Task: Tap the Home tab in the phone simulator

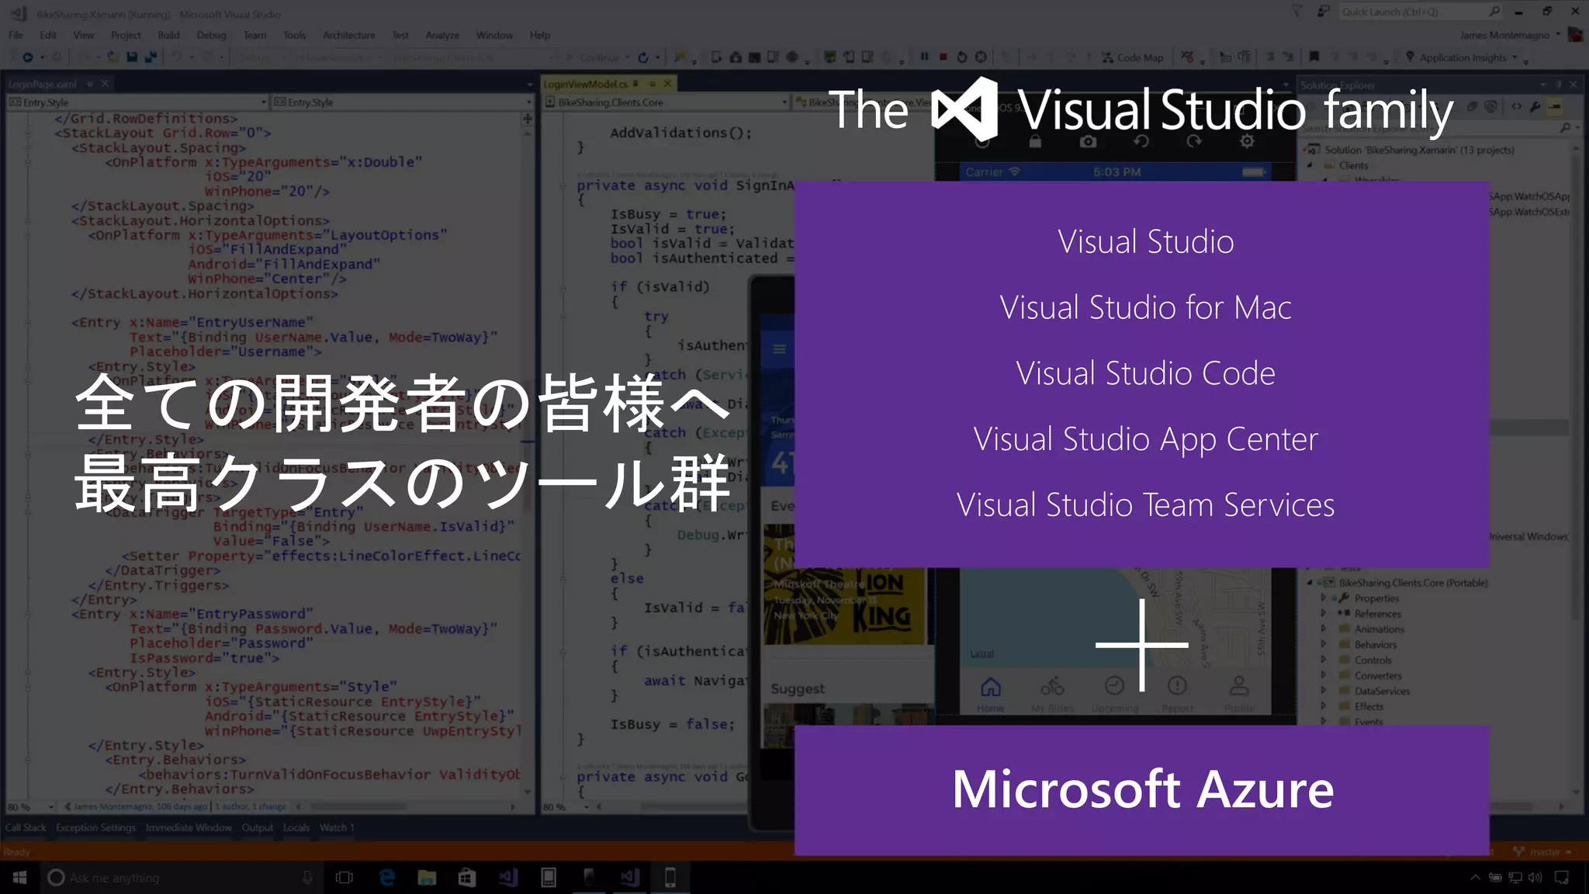Action: [990, 694]
